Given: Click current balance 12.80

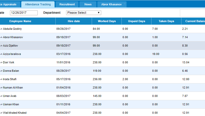Looking at the screenshot, I should pyautogui.click(x=186, y=79).
